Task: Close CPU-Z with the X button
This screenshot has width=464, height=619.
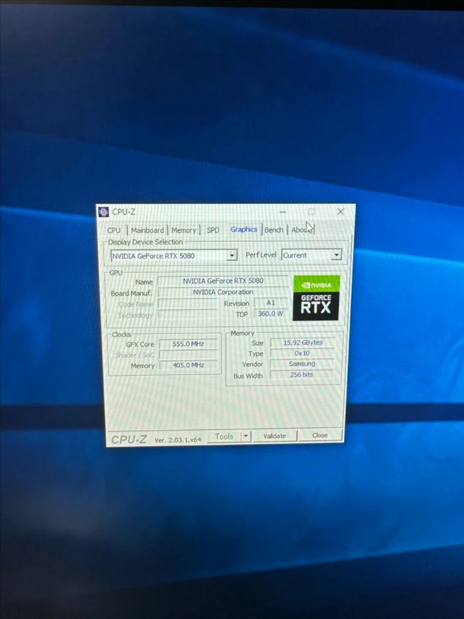Action: 340,211
